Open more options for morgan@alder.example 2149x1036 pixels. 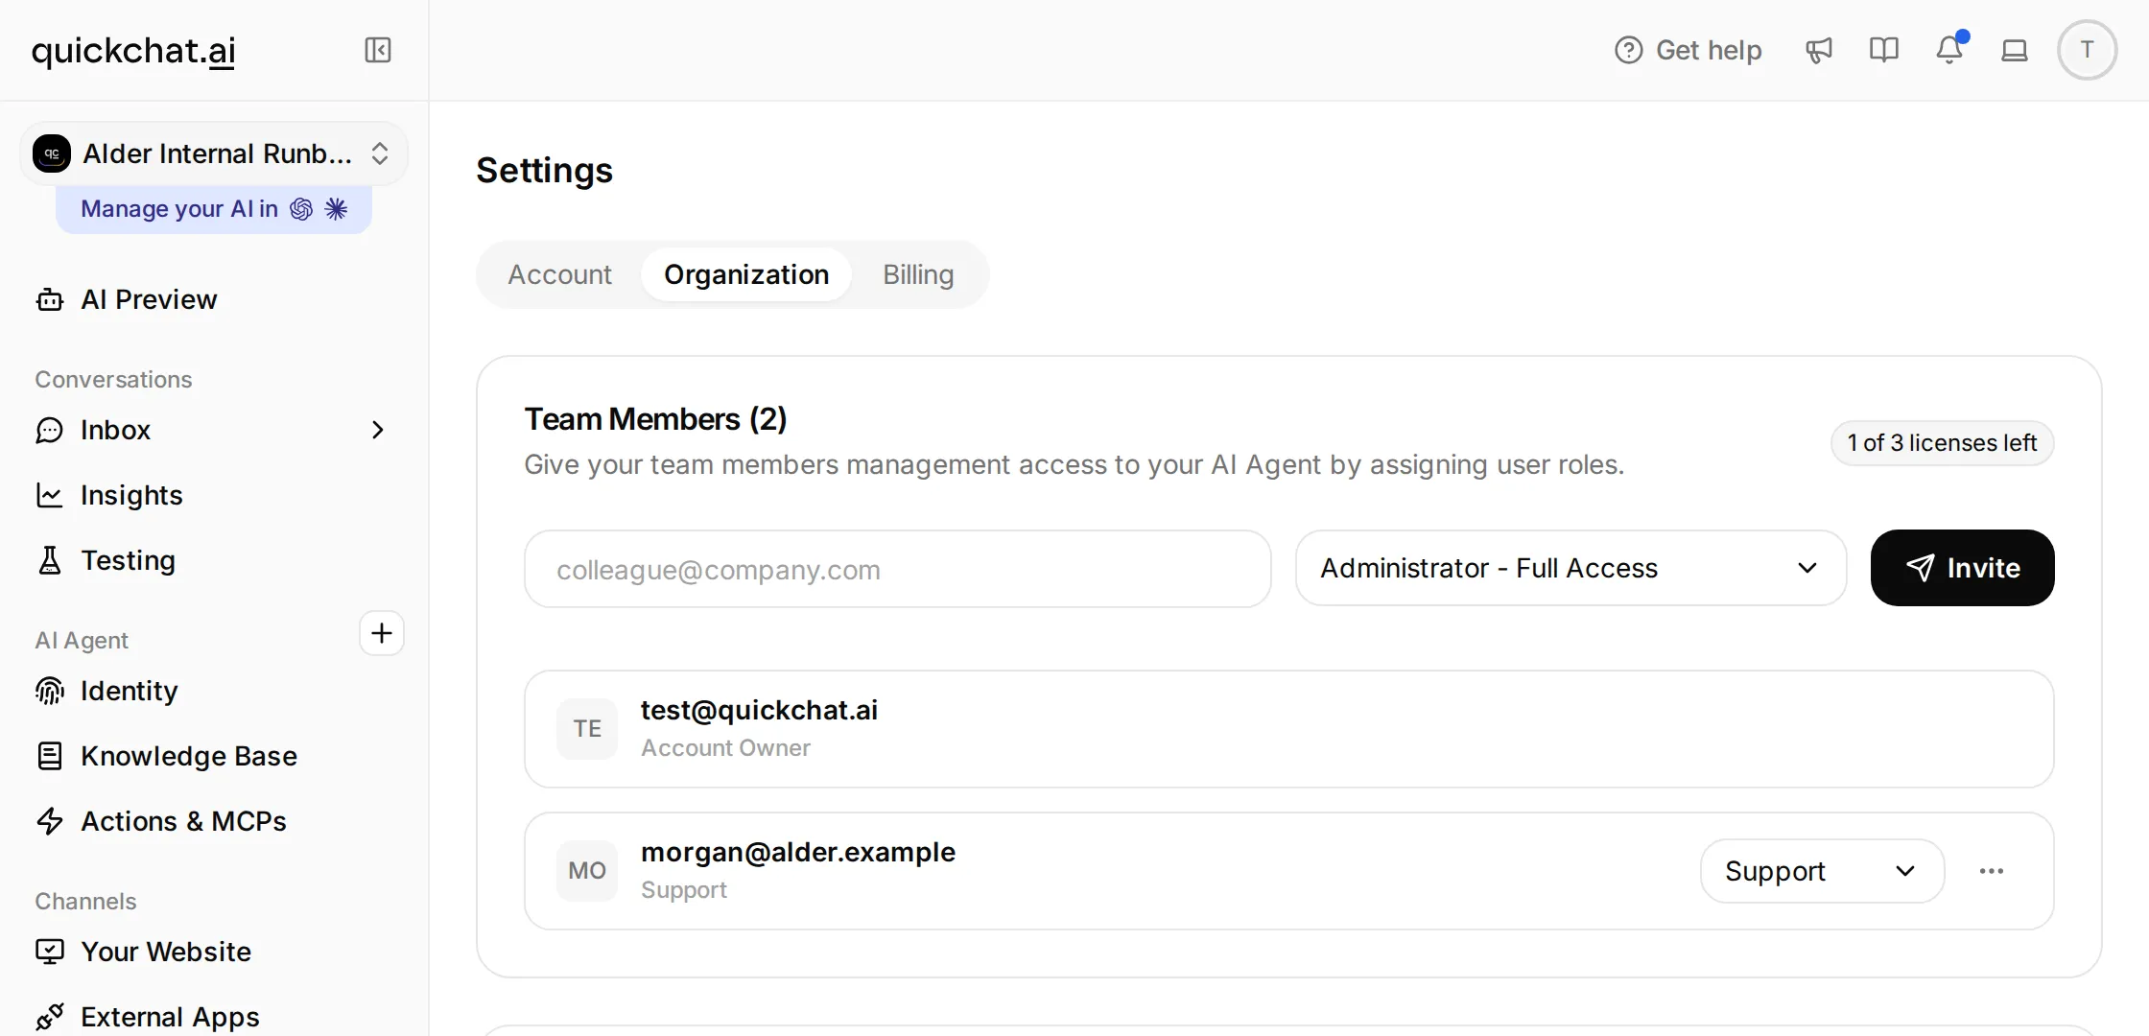click(x=1992, y=871)
